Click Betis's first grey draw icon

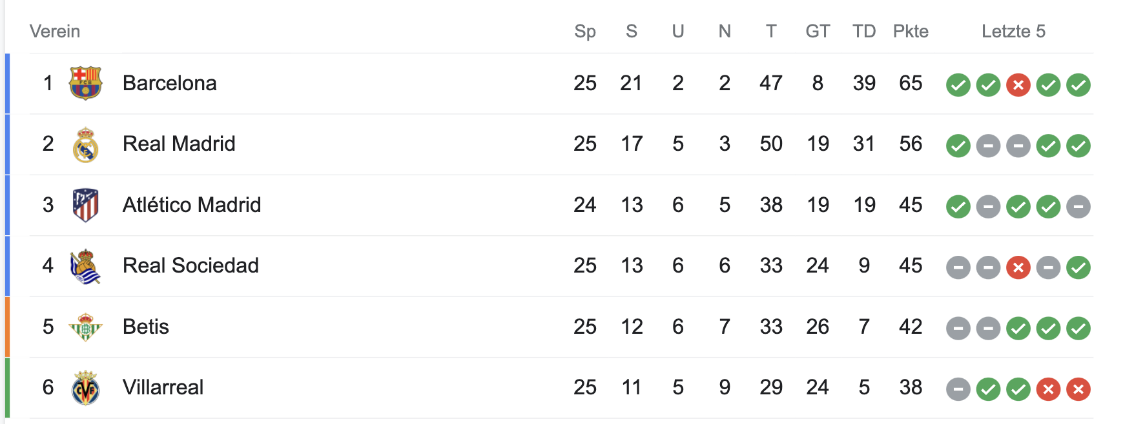[958, 329]
